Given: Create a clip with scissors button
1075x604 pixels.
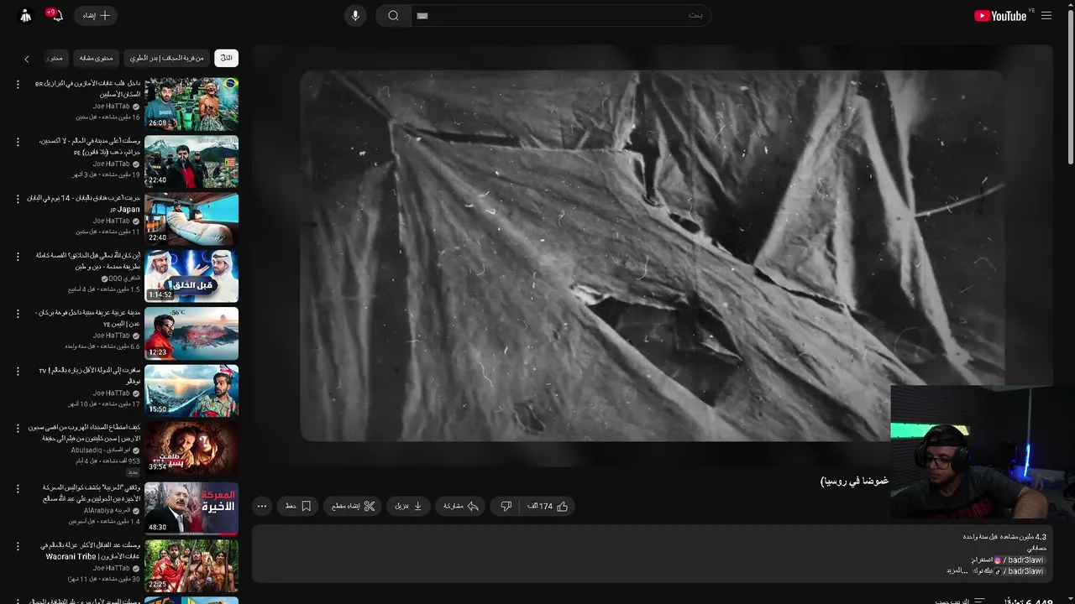Looking at the screenshot, I should (x=354, y=506).
